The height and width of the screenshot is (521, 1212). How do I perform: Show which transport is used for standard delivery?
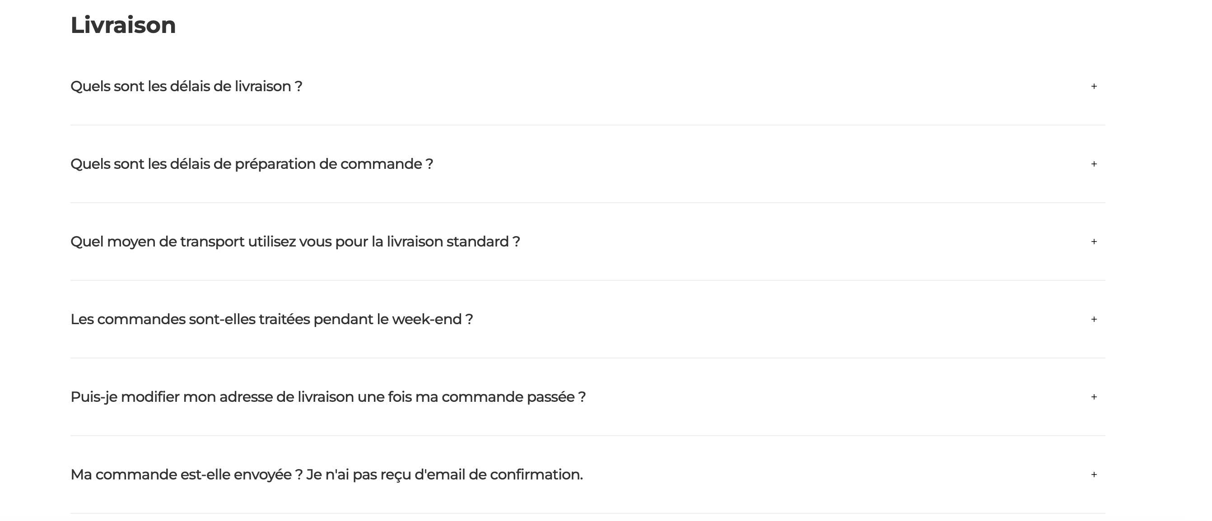click(x=295, y=242)
